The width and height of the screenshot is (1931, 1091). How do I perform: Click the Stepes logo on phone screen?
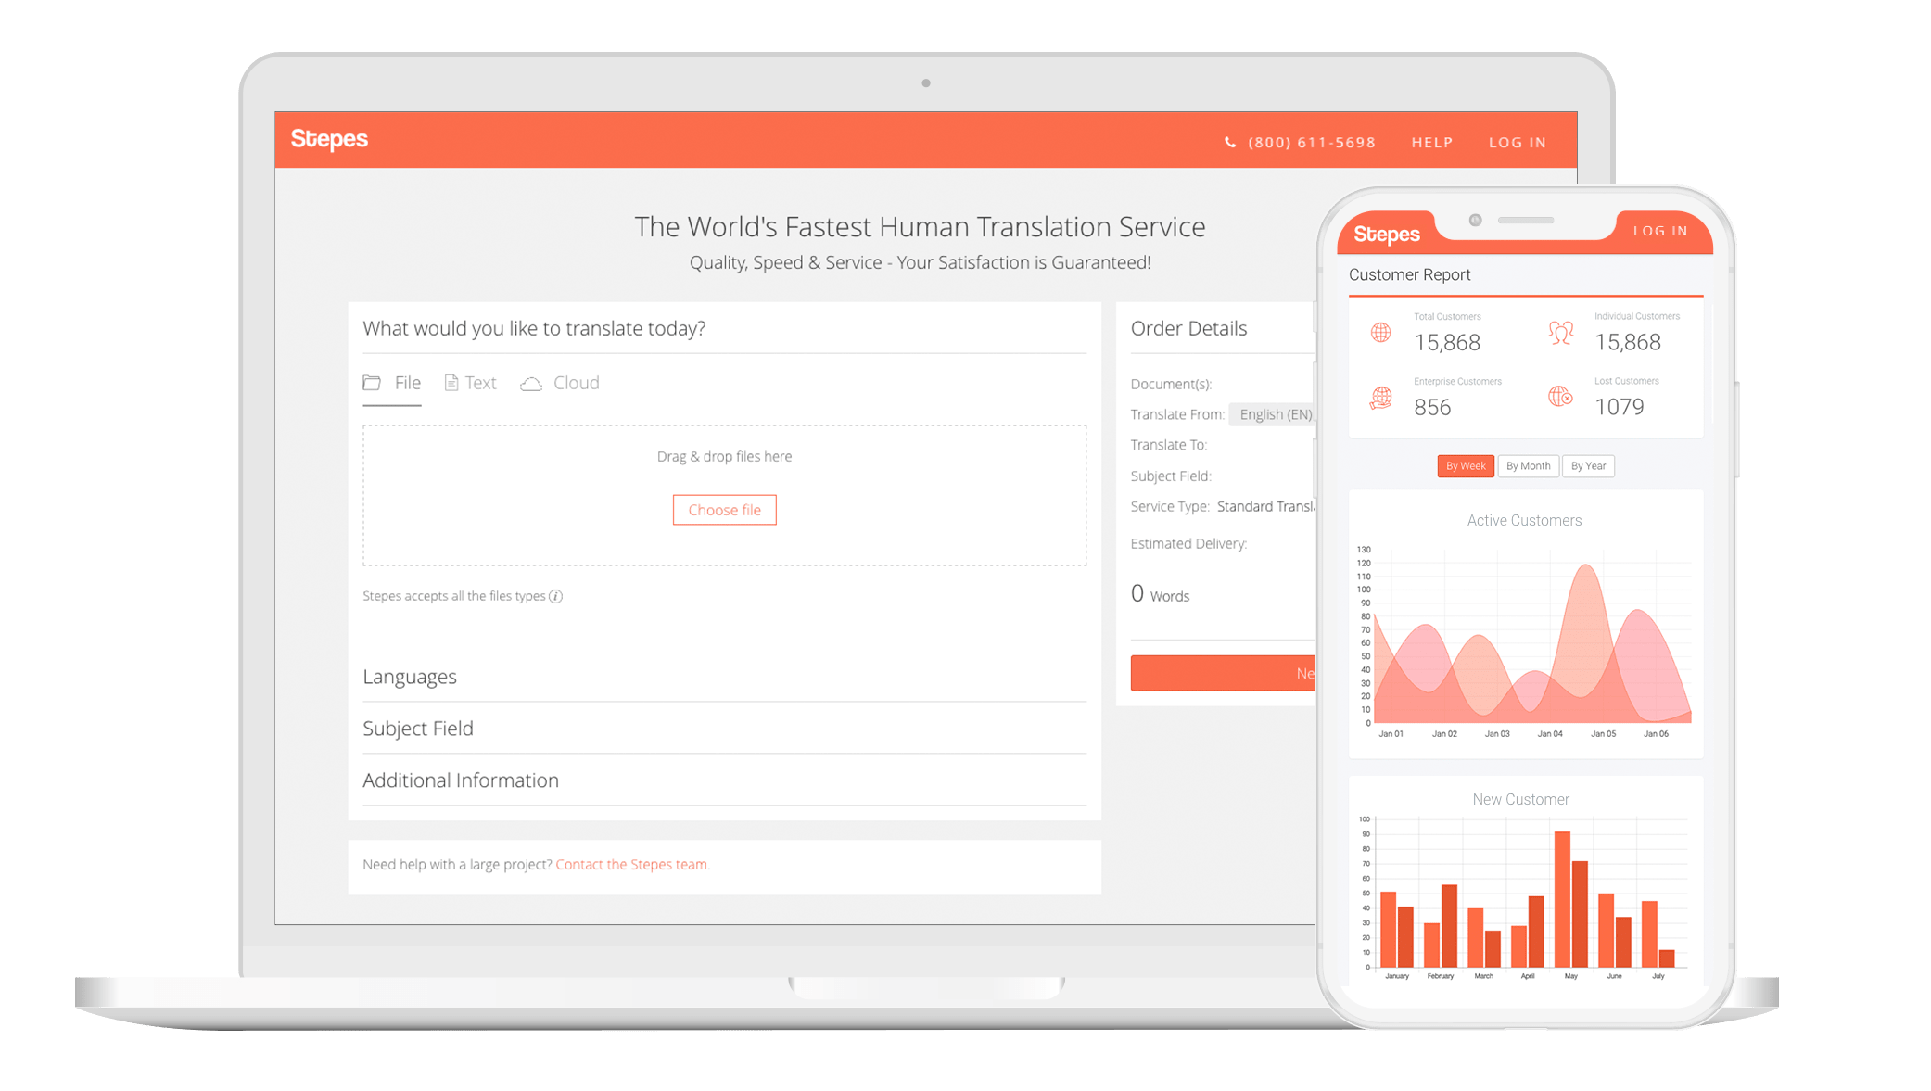[x=1387, y=235]
